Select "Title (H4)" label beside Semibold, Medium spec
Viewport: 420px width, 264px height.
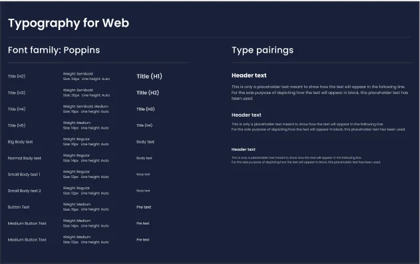coord(17,109)
